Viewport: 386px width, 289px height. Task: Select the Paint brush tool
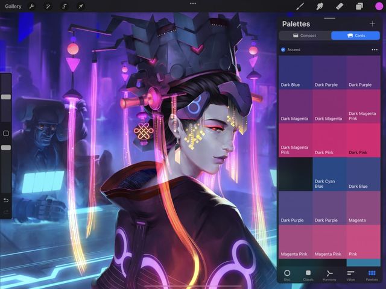click(x=300, y=6)
